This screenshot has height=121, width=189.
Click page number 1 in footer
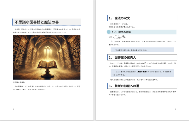pyautogui.click(x=13, y=109)
